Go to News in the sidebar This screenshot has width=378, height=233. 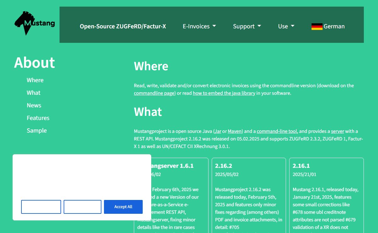34,105
